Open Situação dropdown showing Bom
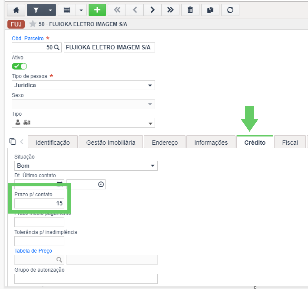This screenshot has width=308, height=289. pyautogui.click(x=86, y=166)
